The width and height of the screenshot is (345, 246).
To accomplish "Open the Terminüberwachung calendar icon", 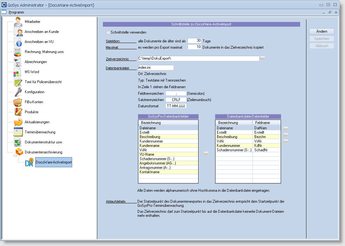I will click(18, 132).
